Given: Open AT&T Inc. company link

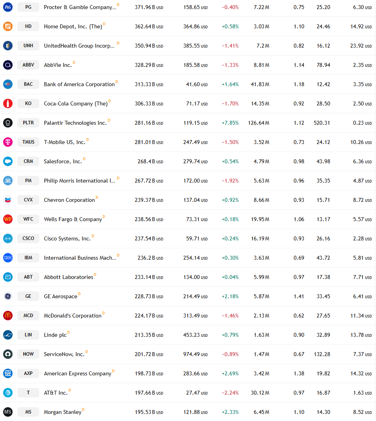Looking at the screenshot, I should coord(55,393).
